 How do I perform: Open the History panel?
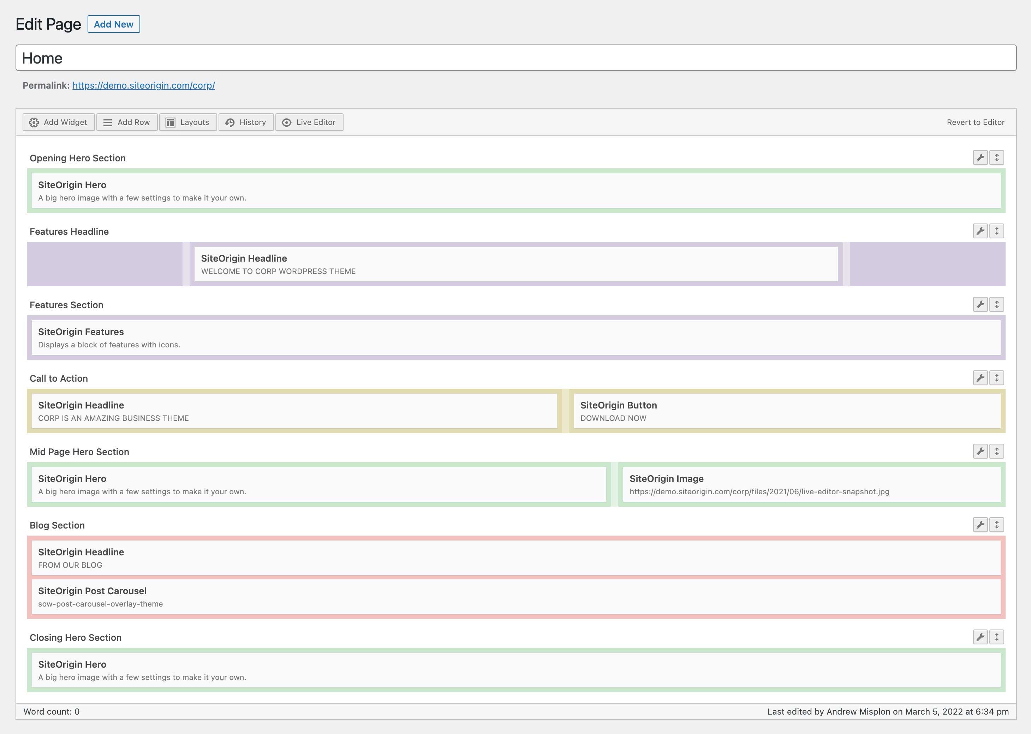pyautogui.click(x=246, y=122)
